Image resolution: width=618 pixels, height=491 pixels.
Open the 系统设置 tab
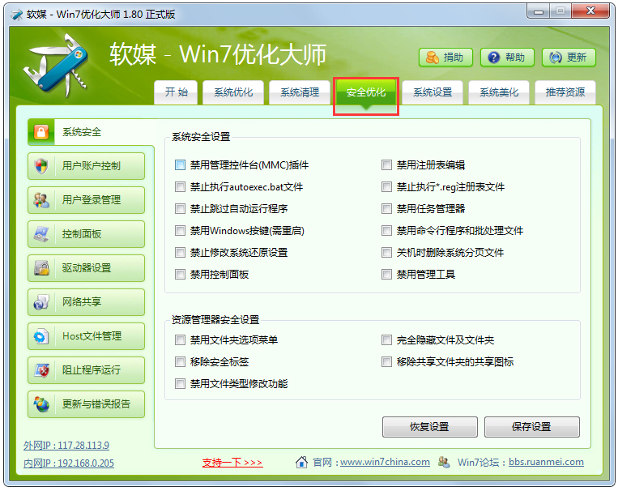(x=433, y=92)
